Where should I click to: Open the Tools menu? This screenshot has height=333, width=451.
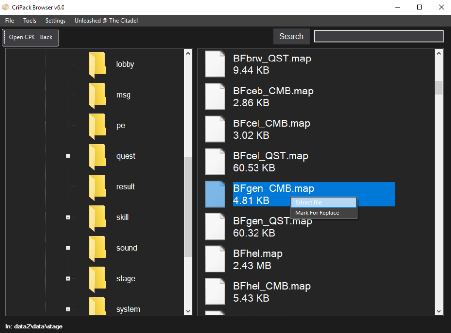(30, 21)
